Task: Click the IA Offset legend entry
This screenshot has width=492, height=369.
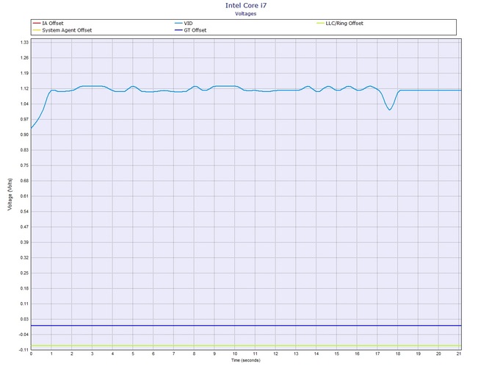Action: (x=48, y=24)
